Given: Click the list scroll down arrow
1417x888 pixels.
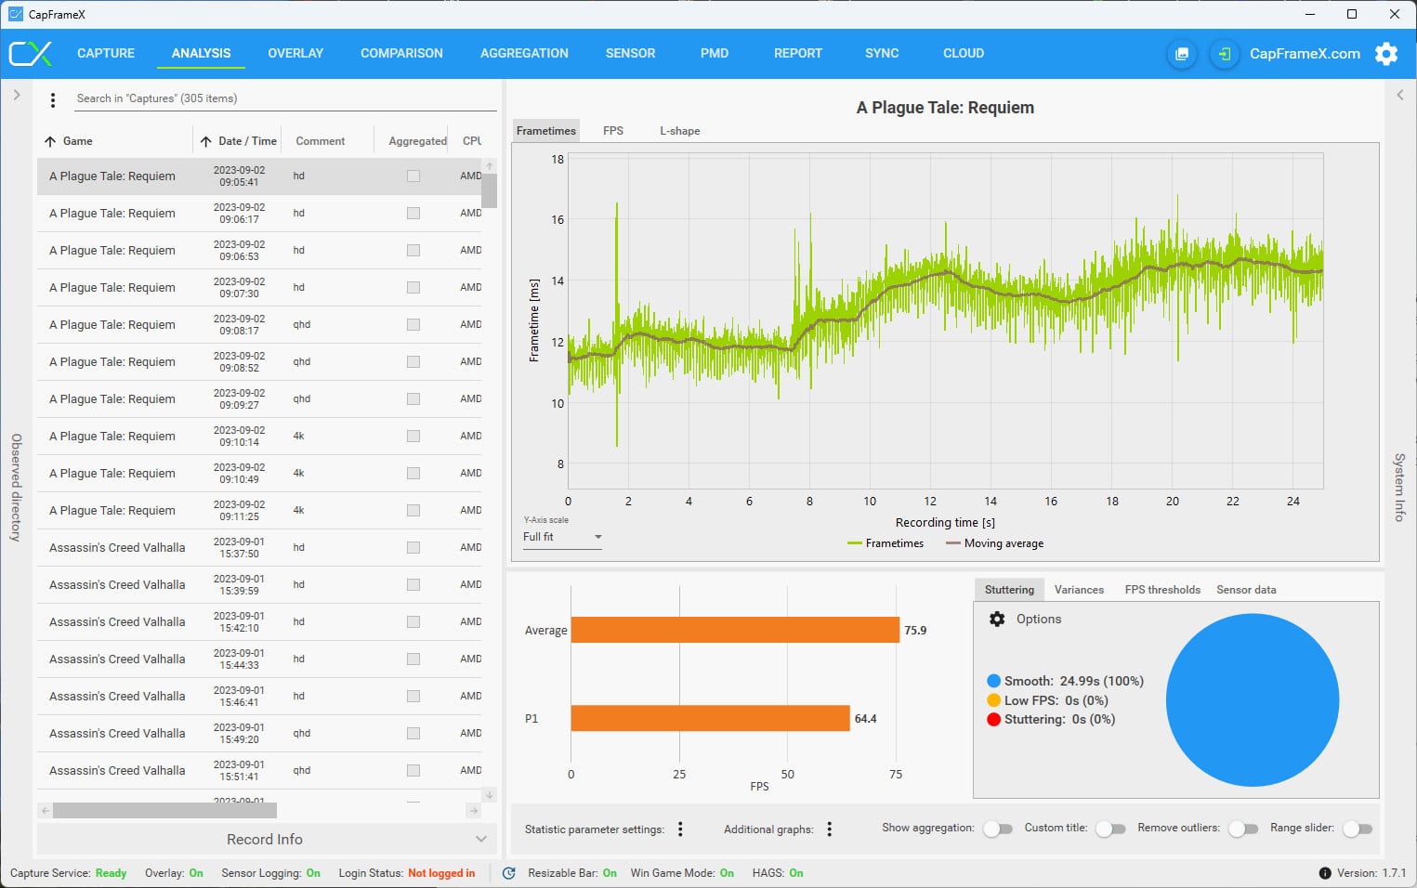Looking at the screenshot, I should click(x=490, y=795).
